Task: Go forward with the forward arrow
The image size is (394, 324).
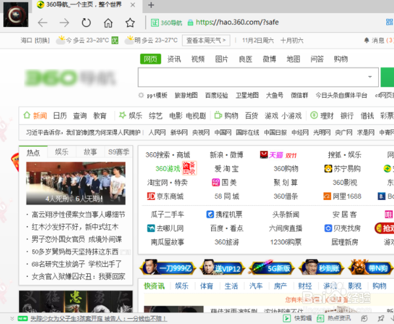Action: click(64, 22)
